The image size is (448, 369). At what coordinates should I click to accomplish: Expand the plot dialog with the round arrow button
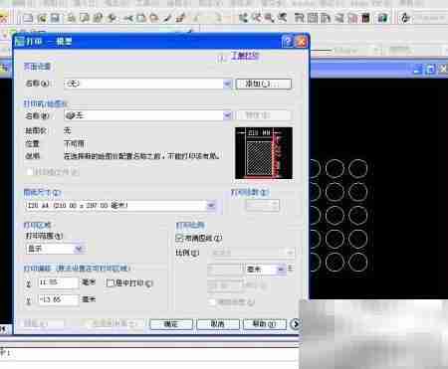296,324
